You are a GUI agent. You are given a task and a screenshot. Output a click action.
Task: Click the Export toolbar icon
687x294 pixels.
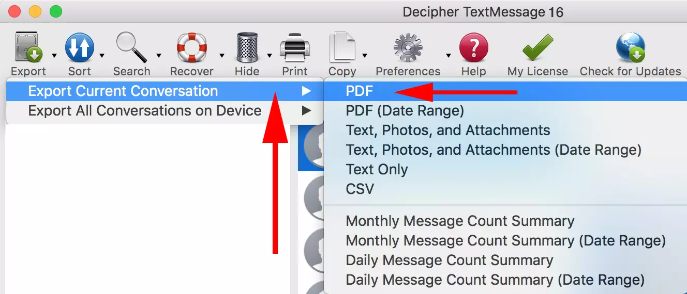pyautogui.click(x=28, y=48)
